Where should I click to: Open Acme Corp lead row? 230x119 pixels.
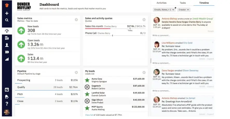(x=115, y=80)
